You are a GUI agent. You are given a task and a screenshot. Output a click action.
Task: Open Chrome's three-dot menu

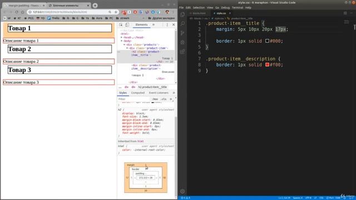click(x=173, y=12)
